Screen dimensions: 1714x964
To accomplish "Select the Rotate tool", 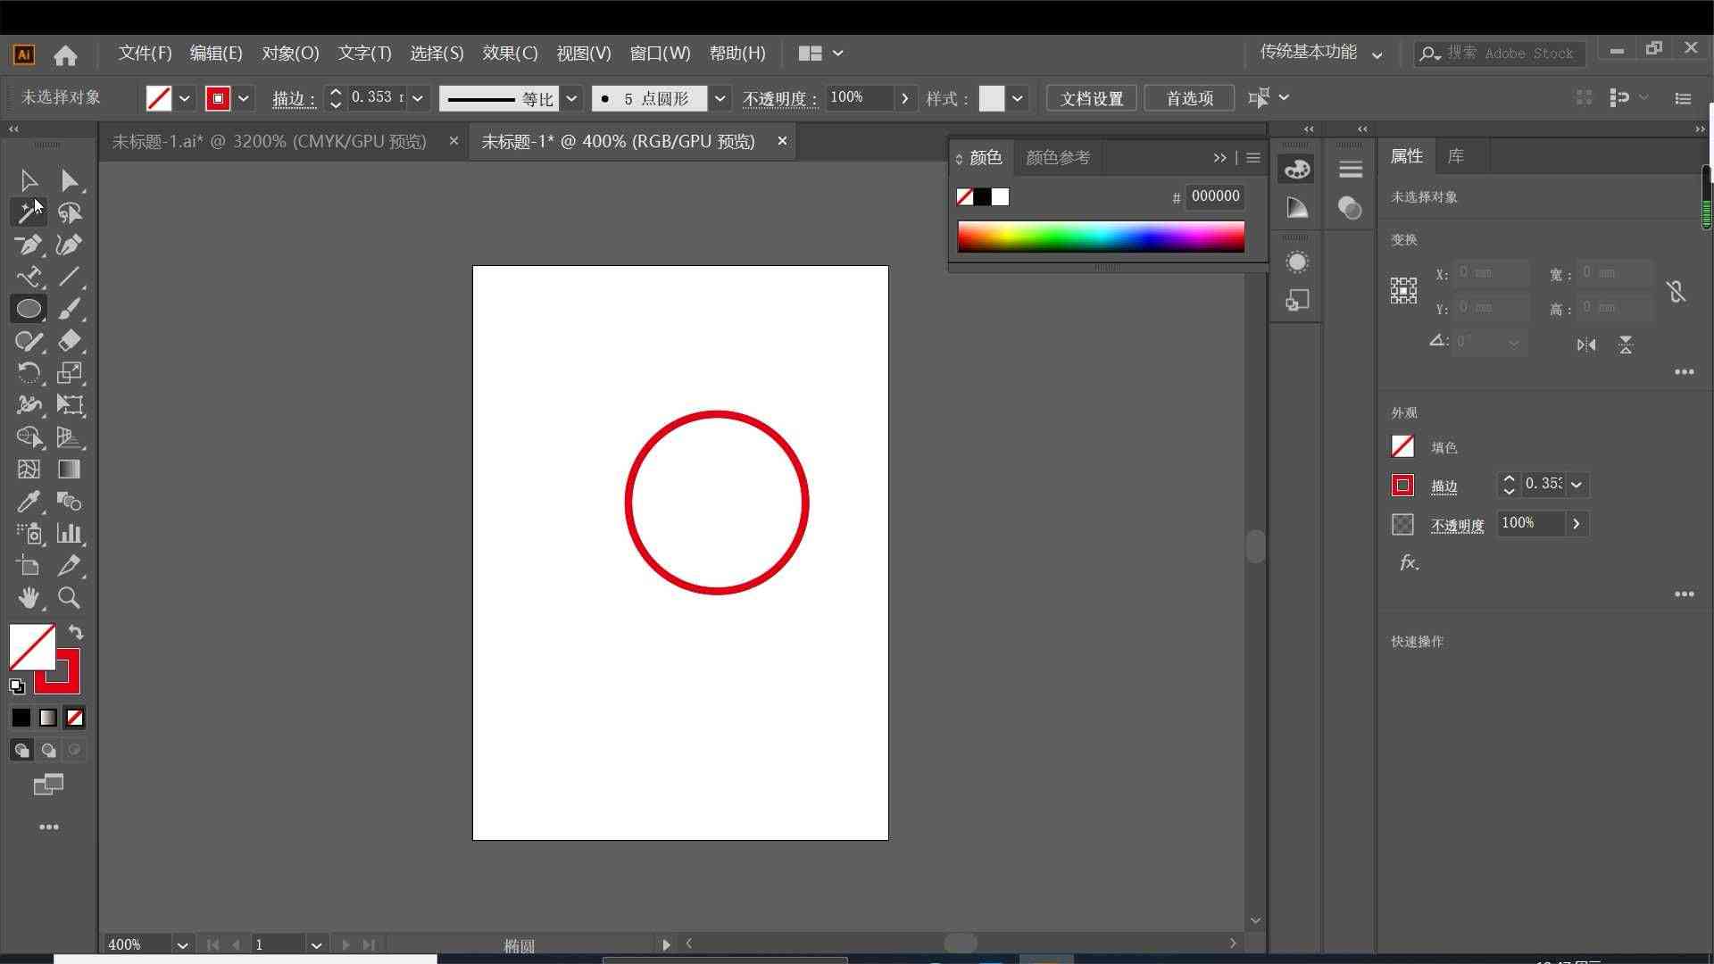I will (29, 373).
